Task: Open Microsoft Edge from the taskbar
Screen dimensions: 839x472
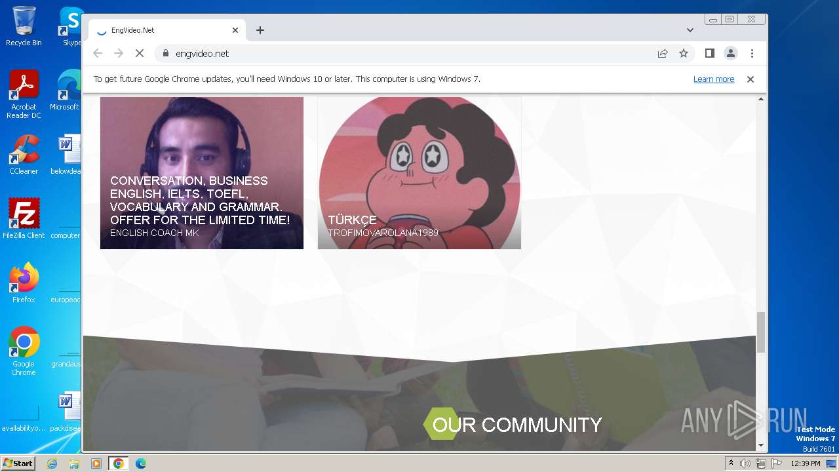Action: (141, 463)
